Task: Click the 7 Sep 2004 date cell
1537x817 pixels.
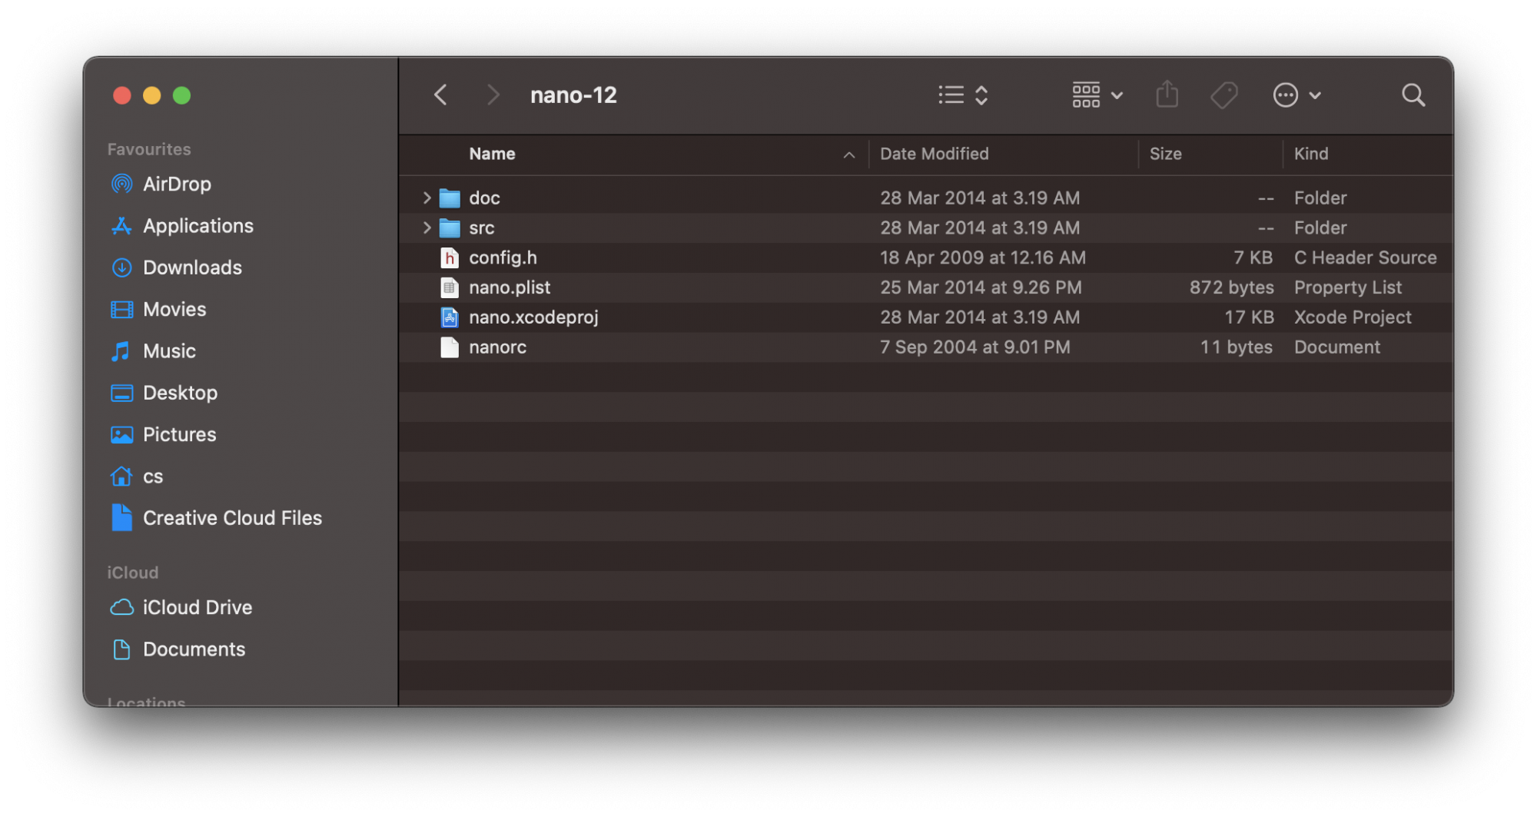Action: 974,347
